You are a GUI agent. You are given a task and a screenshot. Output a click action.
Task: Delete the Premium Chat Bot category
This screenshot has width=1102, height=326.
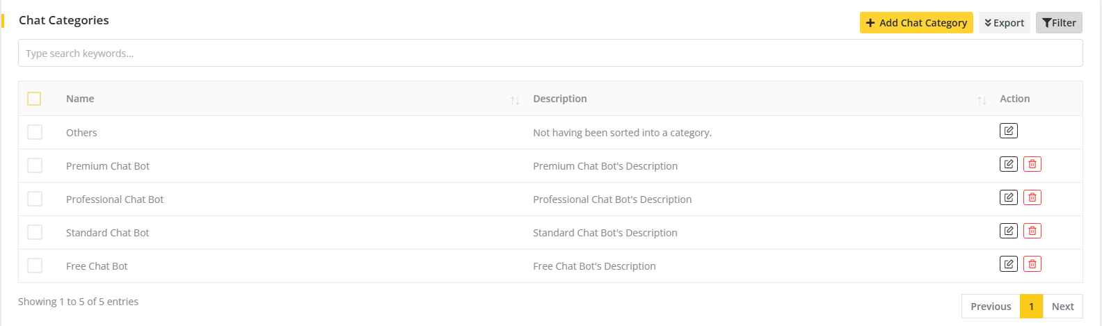1032,164
